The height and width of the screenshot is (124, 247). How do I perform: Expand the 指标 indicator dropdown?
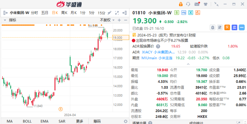(10, 20)
